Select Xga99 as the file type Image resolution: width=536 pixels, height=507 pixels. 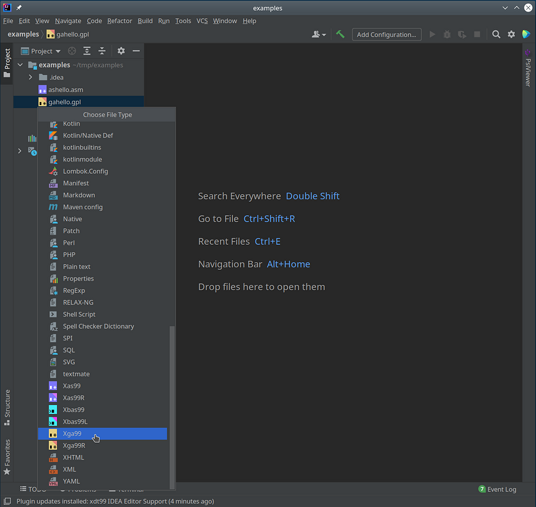click(x=72, y=433)
